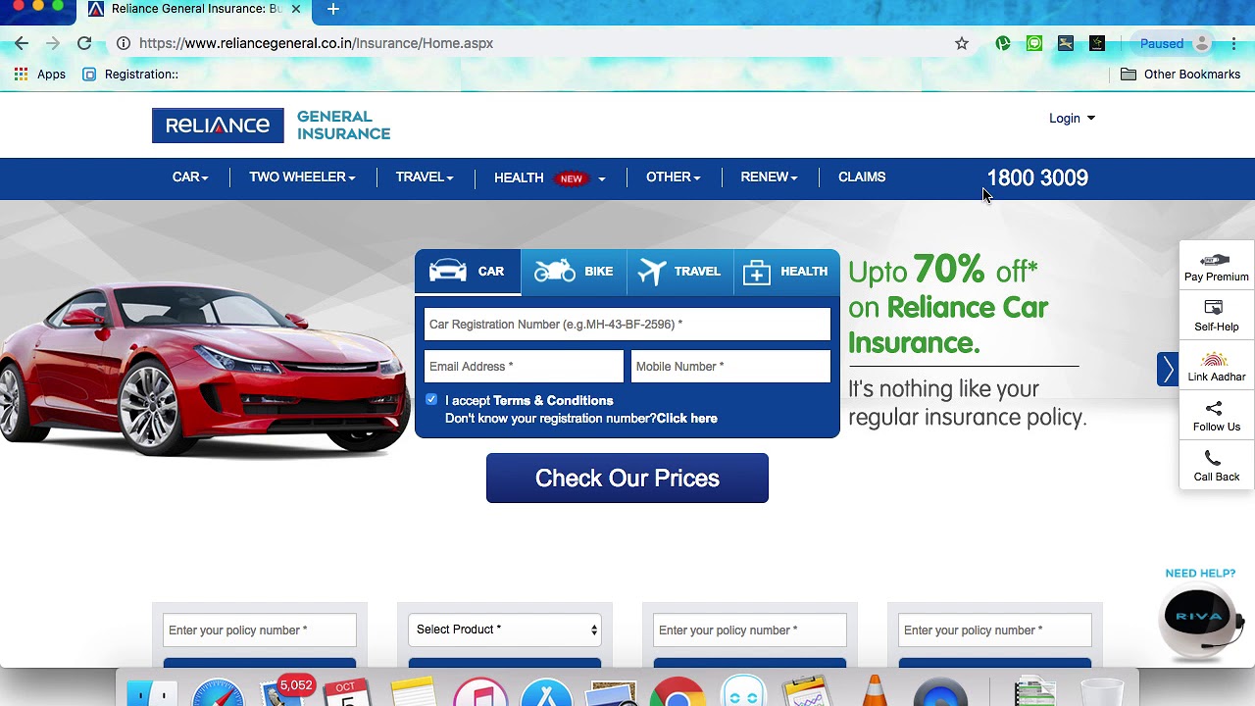The image size is (1255, 706).
Task: Bookmark this page with the star icon
Action: [962, 43]
